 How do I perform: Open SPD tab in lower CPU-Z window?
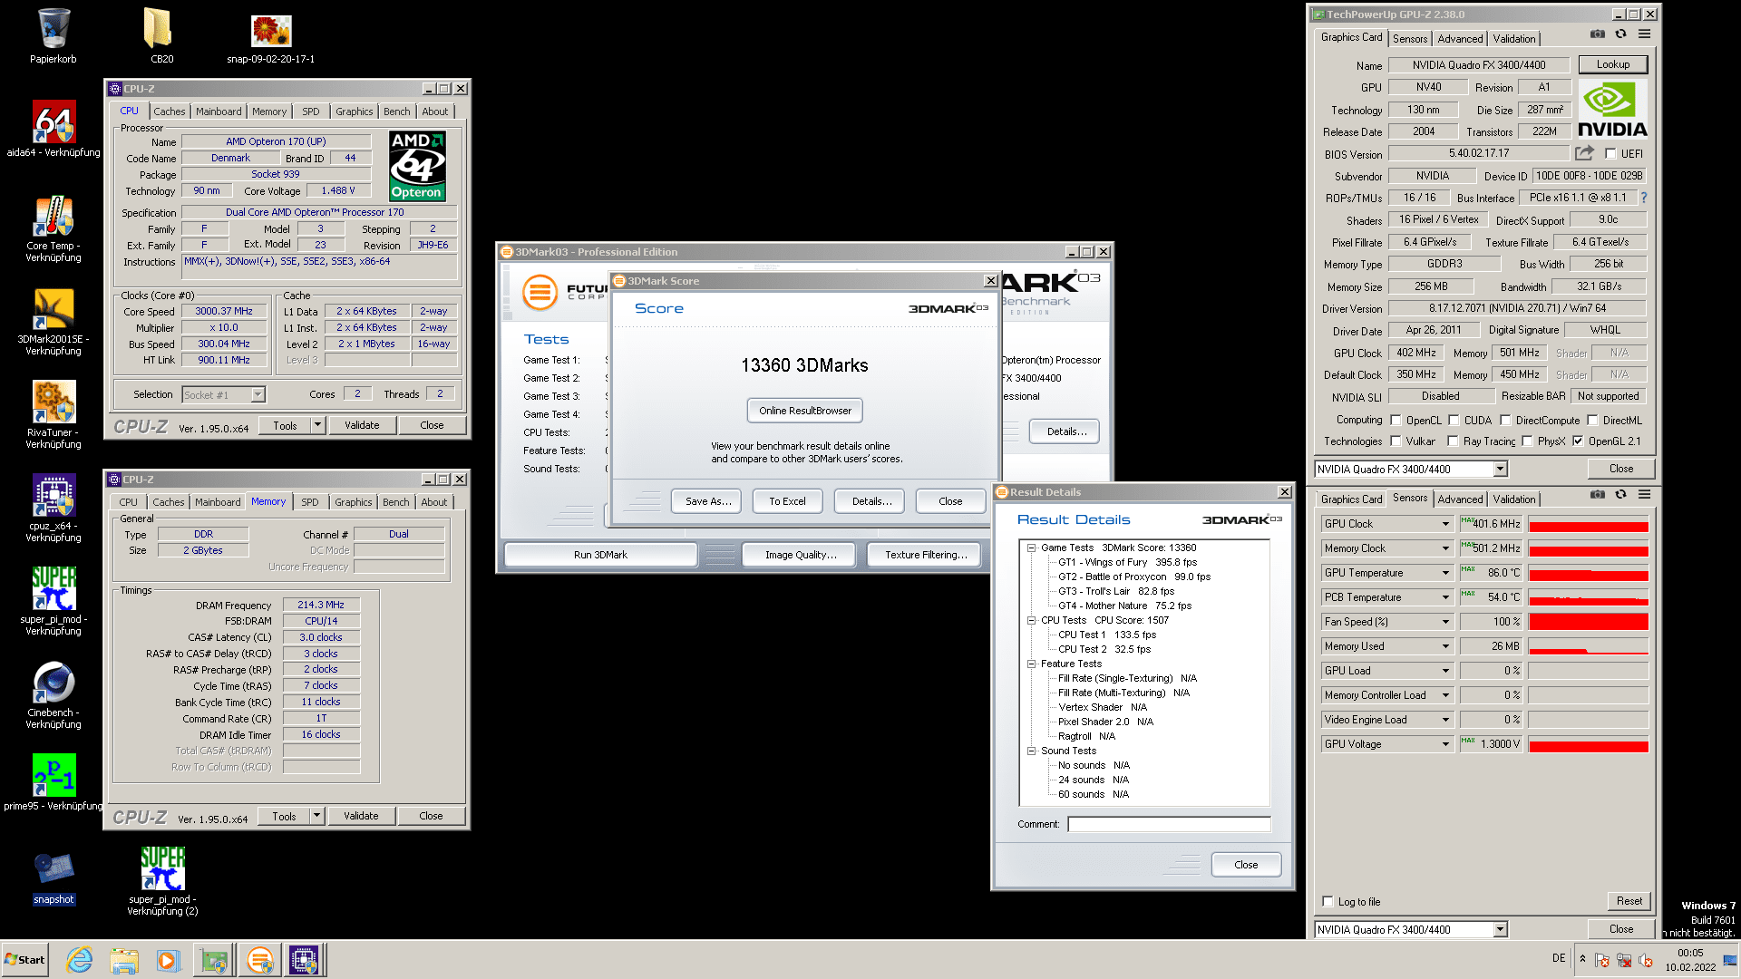tap(310, 502)
